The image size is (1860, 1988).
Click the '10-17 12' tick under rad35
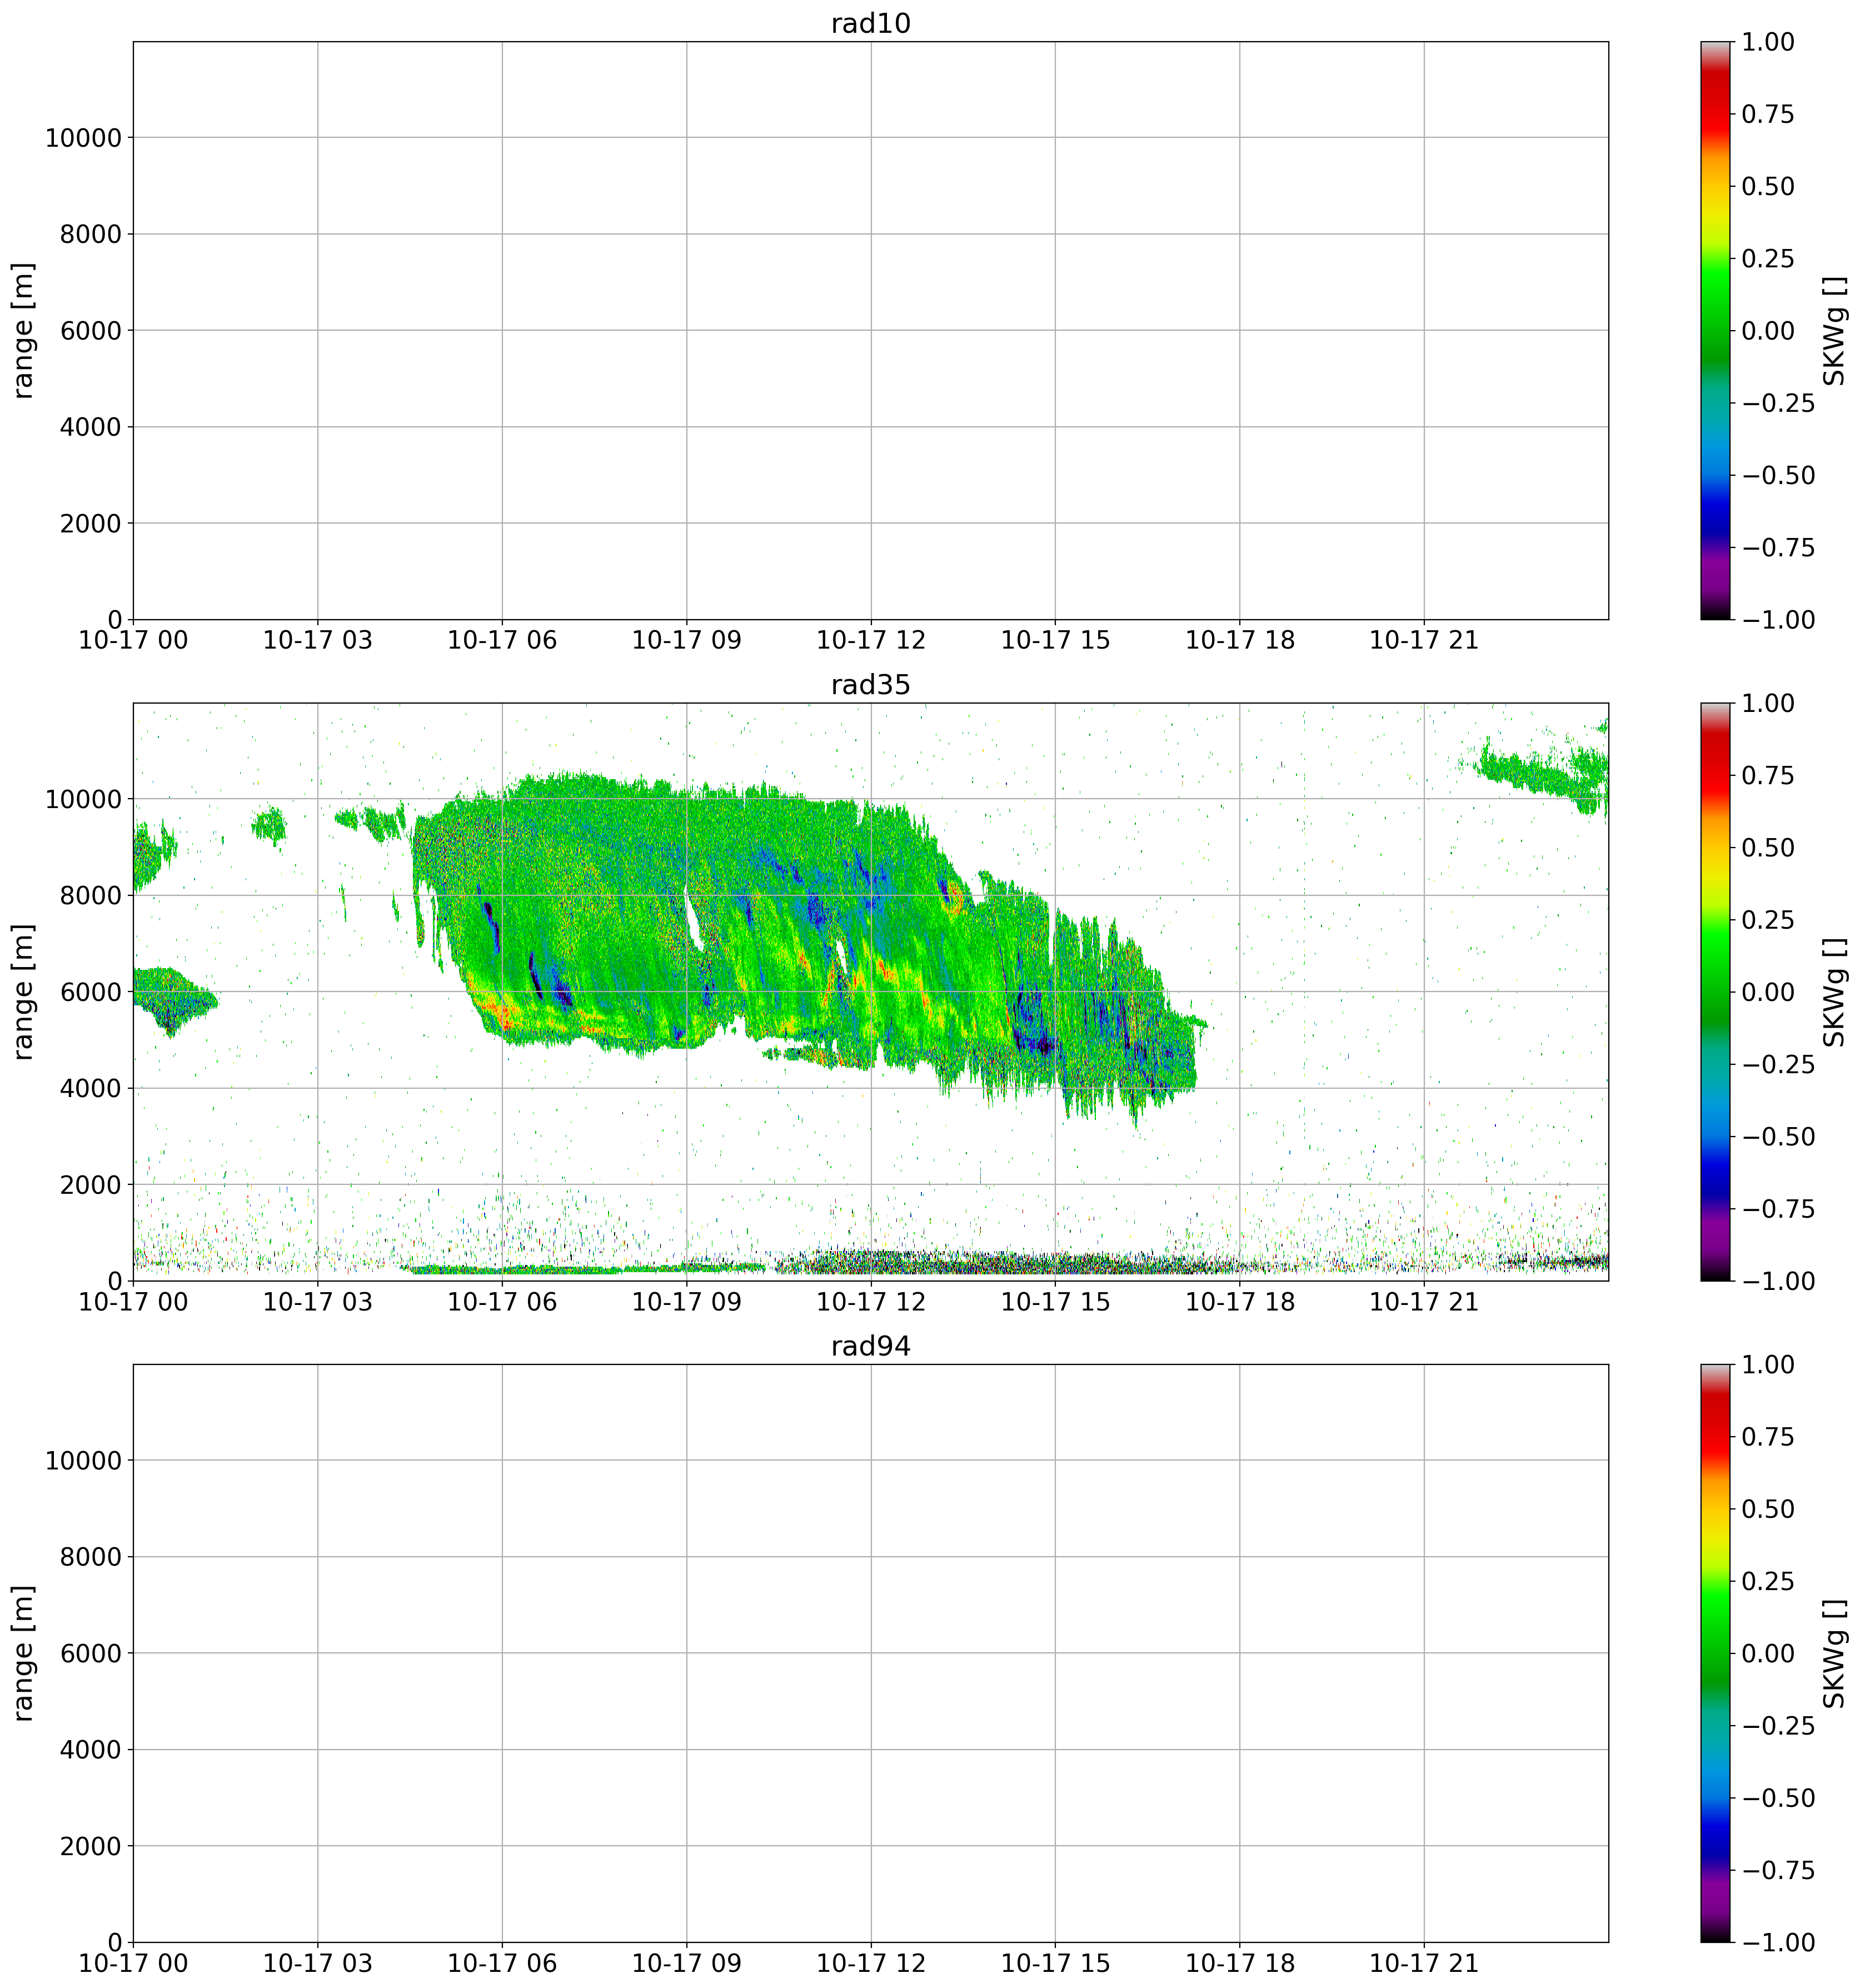click(870, 1302)
